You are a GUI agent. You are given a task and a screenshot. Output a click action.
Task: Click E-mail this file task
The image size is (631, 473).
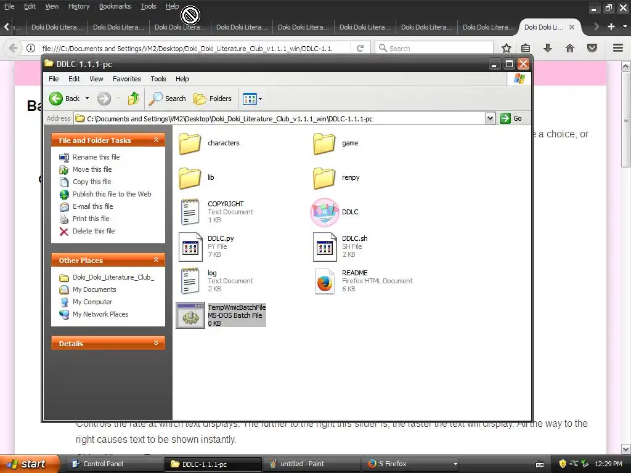[92, 206]
